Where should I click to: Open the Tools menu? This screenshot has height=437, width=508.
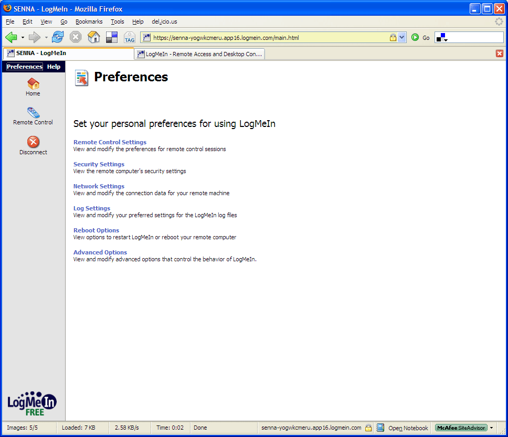[117, 22]
